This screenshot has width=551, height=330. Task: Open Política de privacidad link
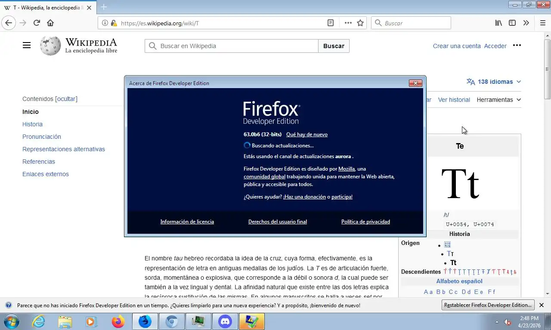(365, 222)
